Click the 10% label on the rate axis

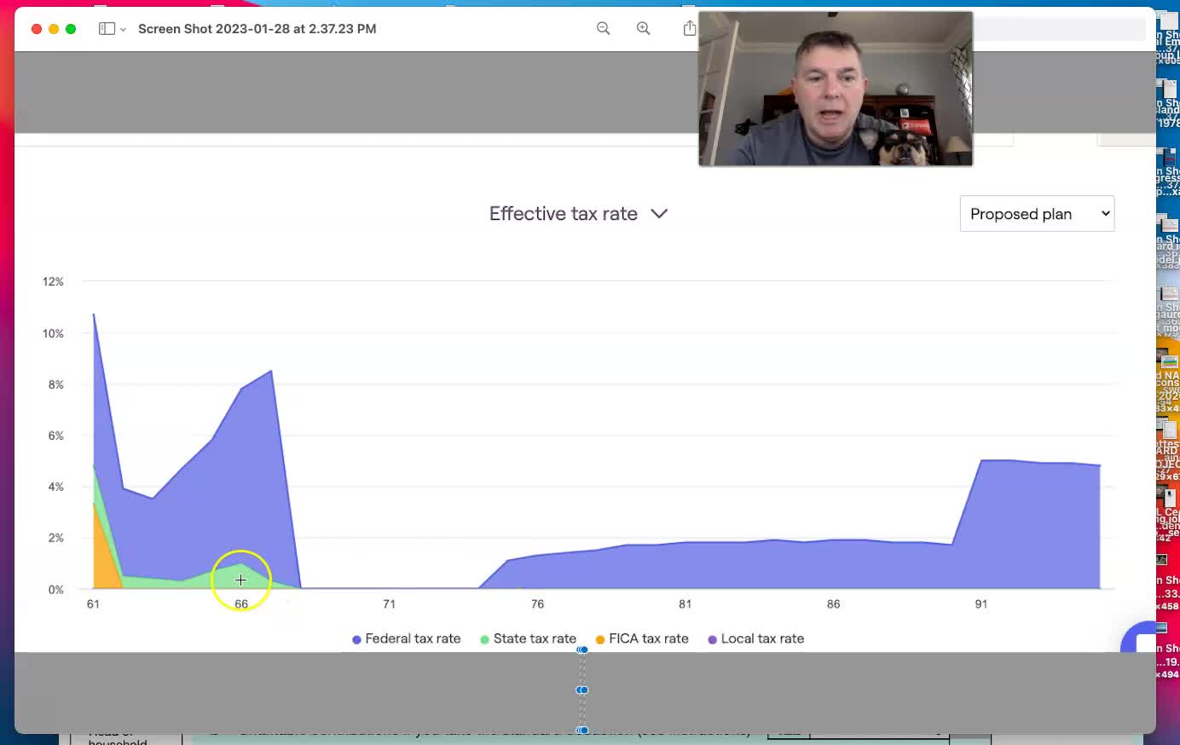[x=53, y=333]
